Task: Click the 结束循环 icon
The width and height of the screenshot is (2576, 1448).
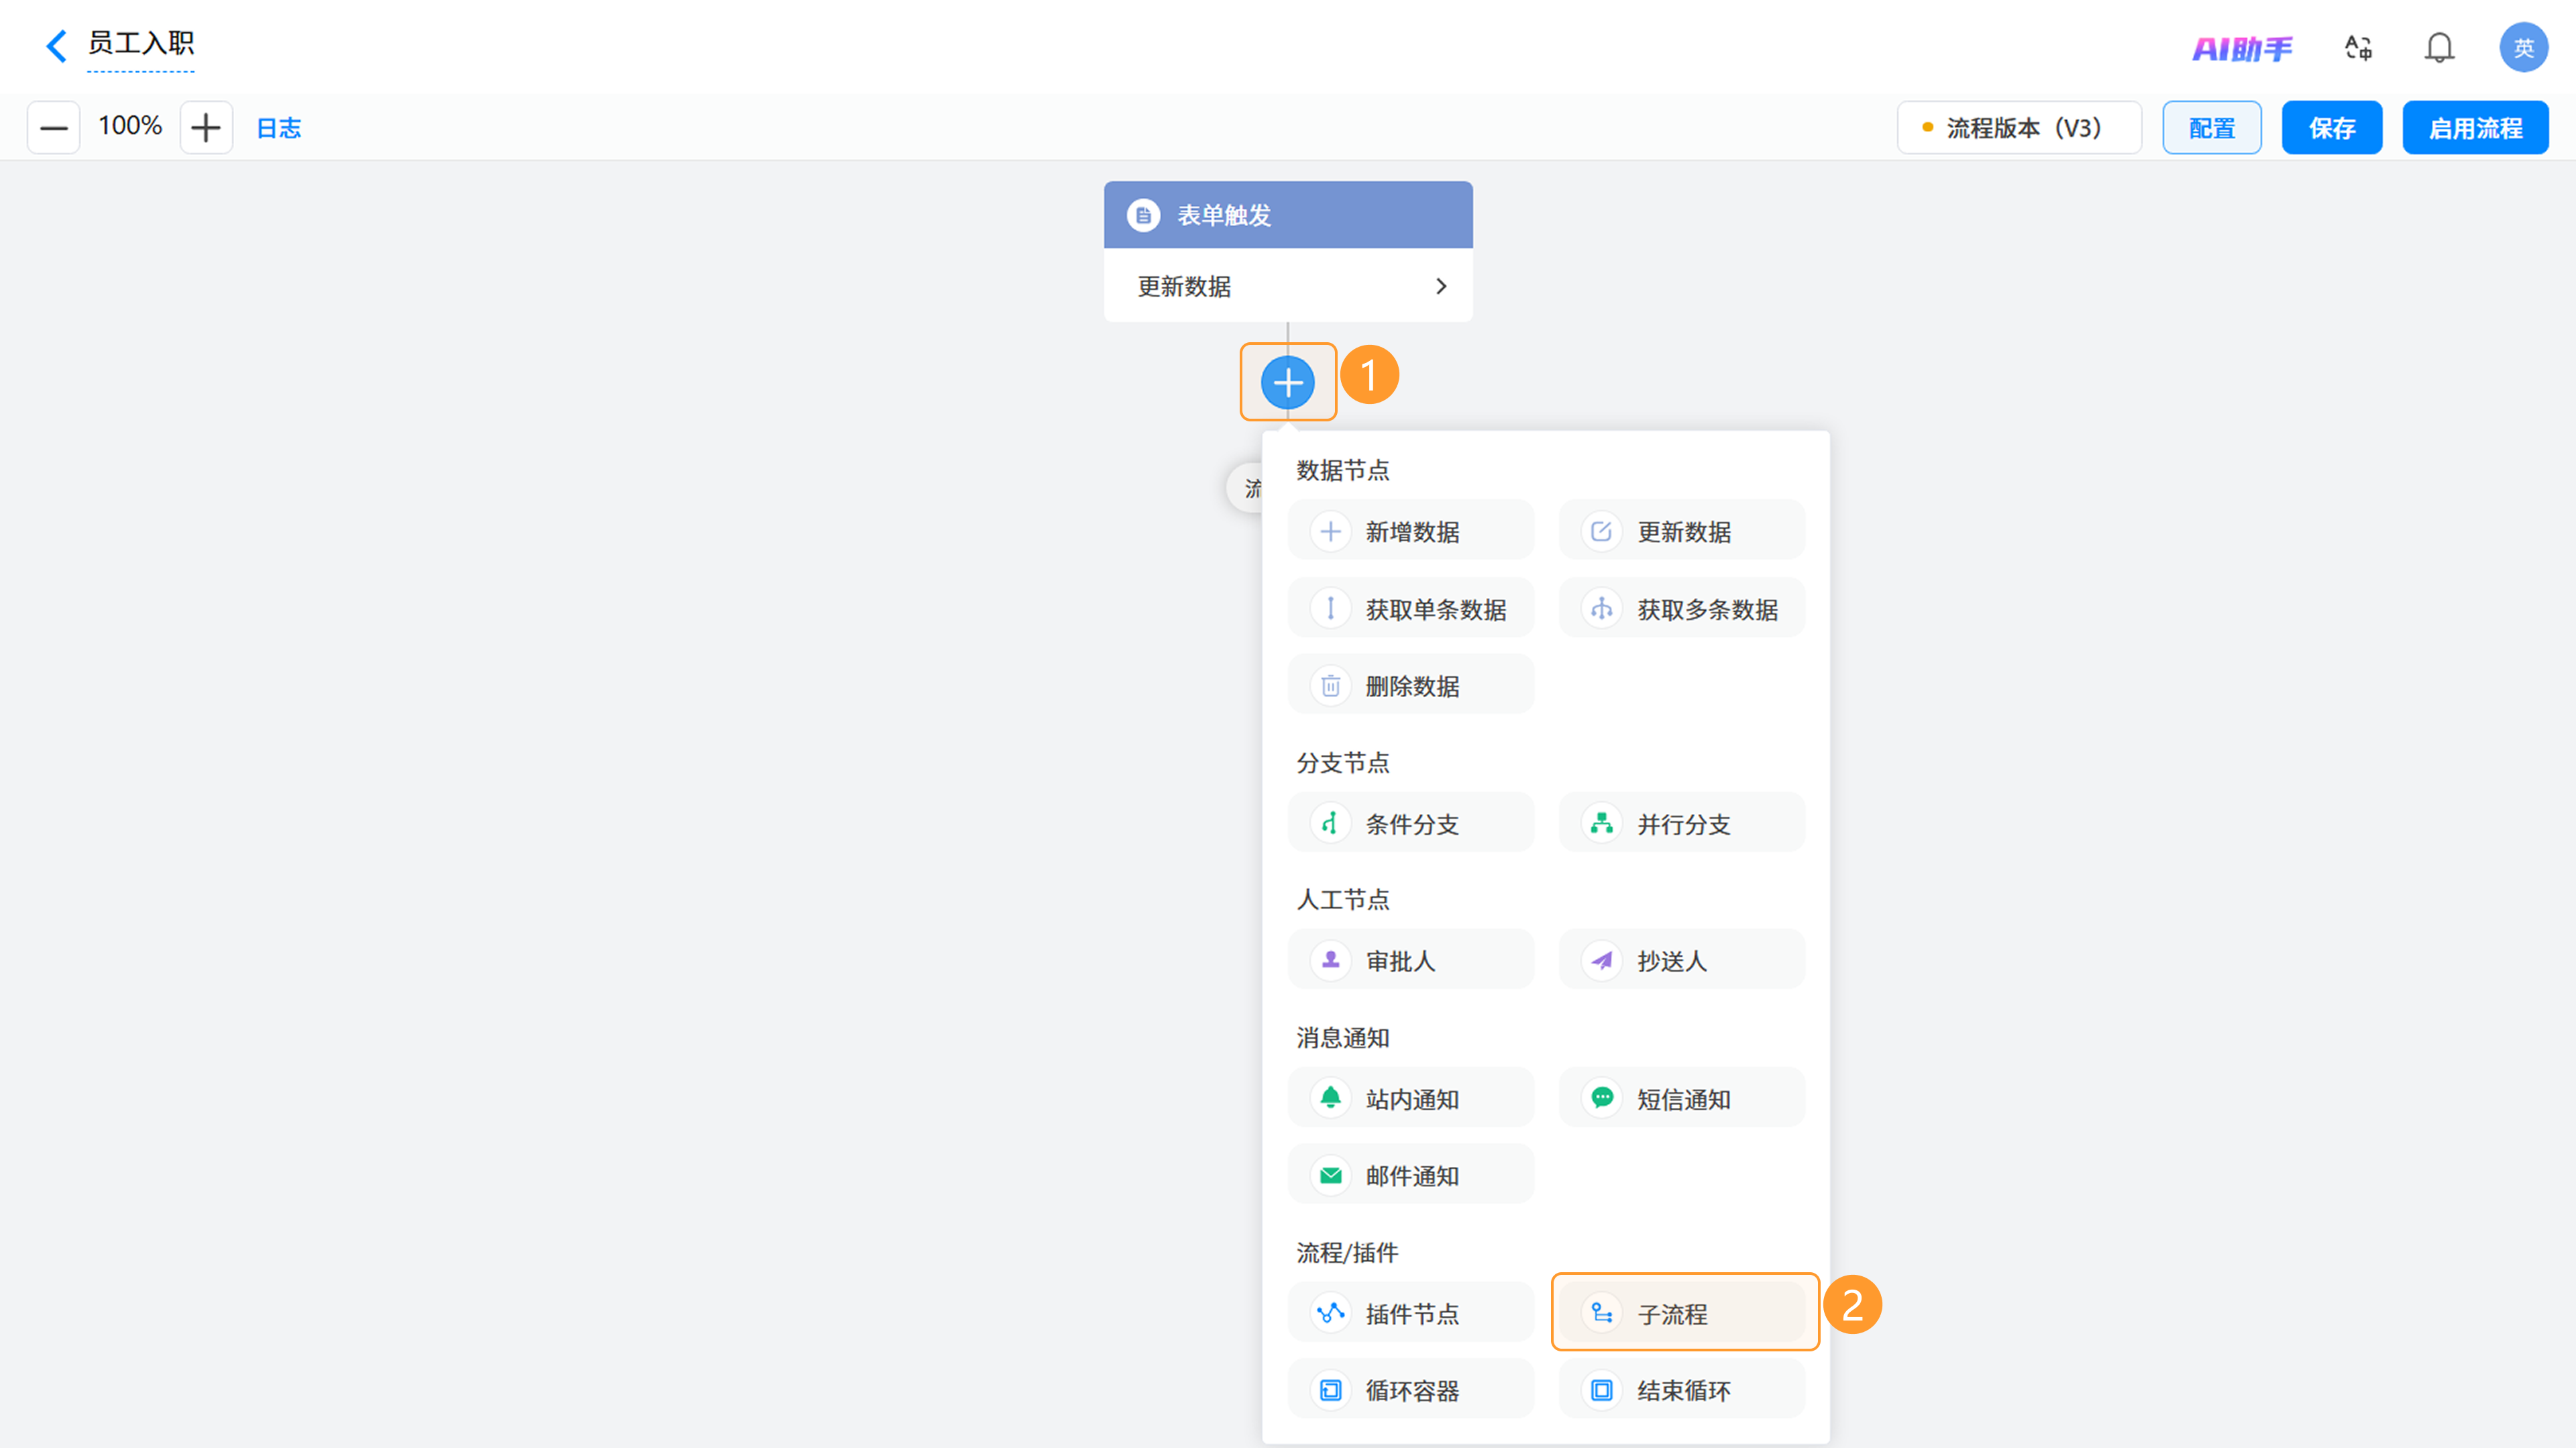Action: point(1601,1390)
